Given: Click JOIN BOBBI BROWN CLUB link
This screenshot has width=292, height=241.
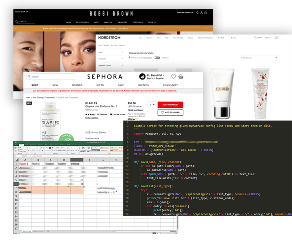Looking at the screenshot, I should point(185,13).
